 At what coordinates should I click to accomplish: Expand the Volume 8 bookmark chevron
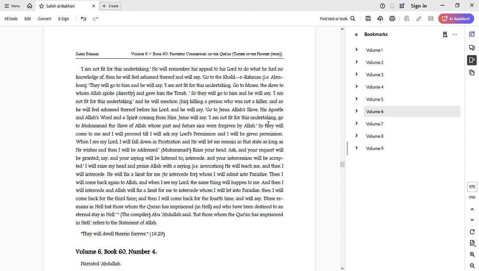(356, 136)
